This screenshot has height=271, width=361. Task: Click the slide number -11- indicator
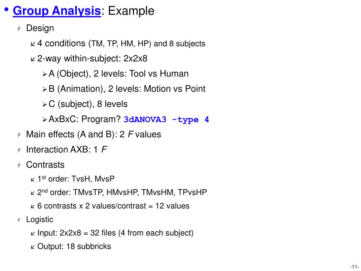pyautogui.click(x=355, y=266)
